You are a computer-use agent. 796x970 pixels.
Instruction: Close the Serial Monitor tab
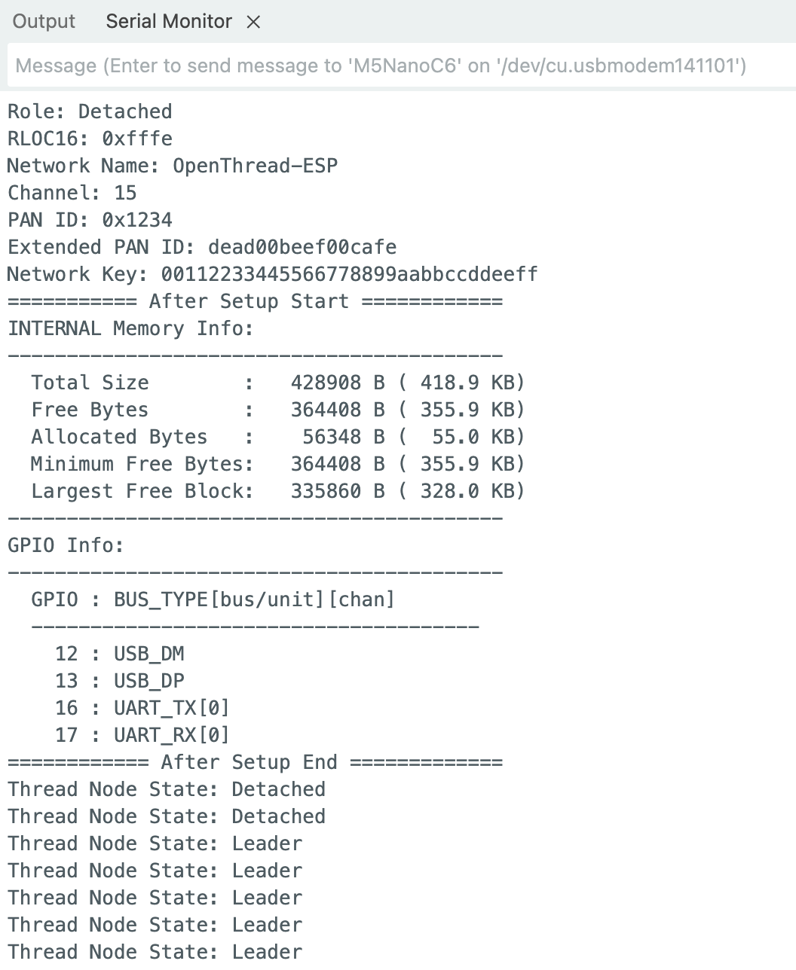[254, 23]
